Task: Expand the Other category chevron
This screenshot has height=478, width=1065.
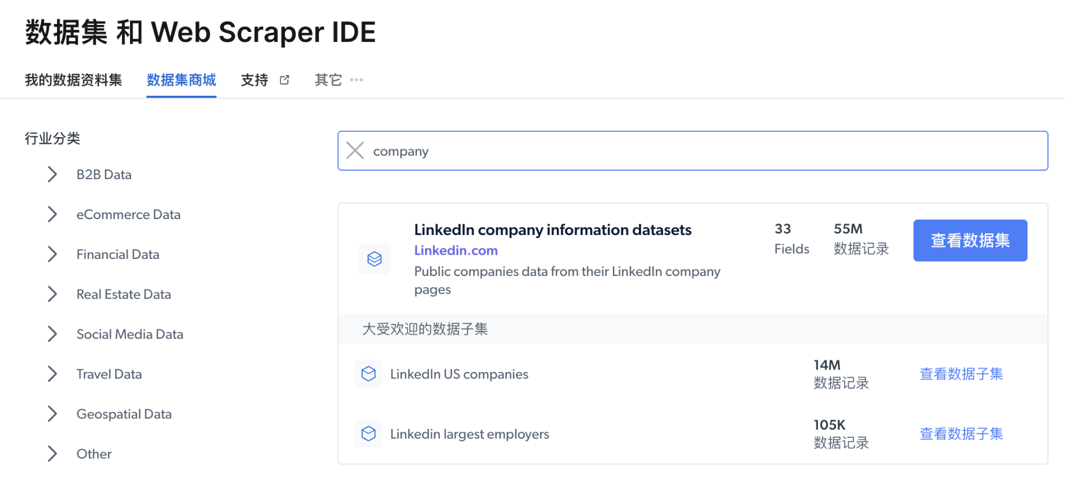Action: pyautogui.click(x=52, y=454)
